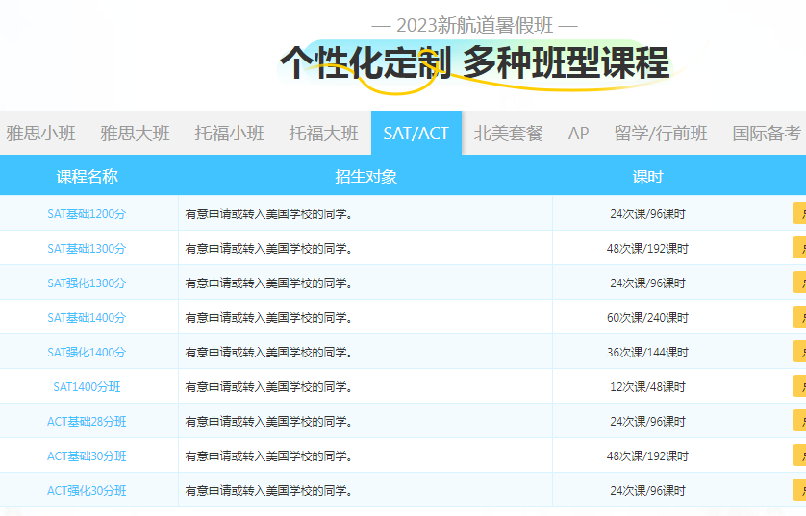
Task: Select the SAT基础1400分 course link
Action: pos(87,318)
